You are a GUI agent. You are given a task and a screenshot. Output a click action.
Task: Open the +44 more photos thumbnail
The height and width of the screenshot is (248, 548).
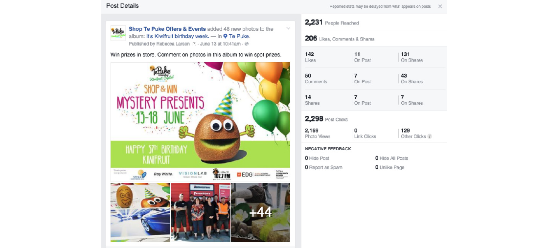(260, 212)
